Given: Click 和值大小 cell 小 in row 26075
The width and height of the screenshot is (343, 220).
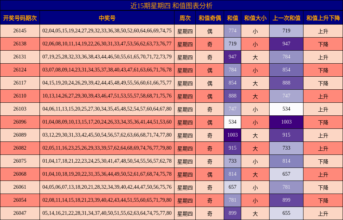Looking at the screenshot, I should click(x=255, y=162).
